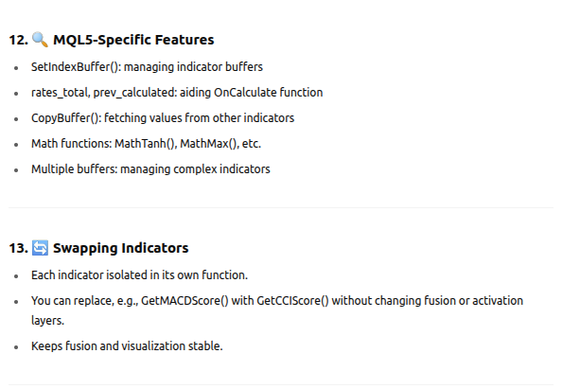Click the term "rates_total" in the second bullet
This screenshot has width=580, height=389.
(x=57, y=94)
